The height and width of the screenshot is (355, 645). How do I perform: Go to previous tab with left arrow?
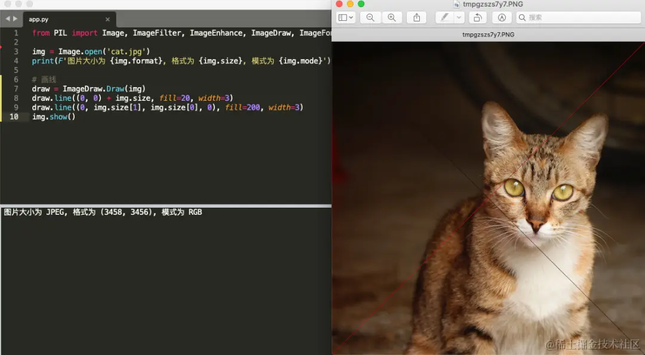click(x=7, y=19)
